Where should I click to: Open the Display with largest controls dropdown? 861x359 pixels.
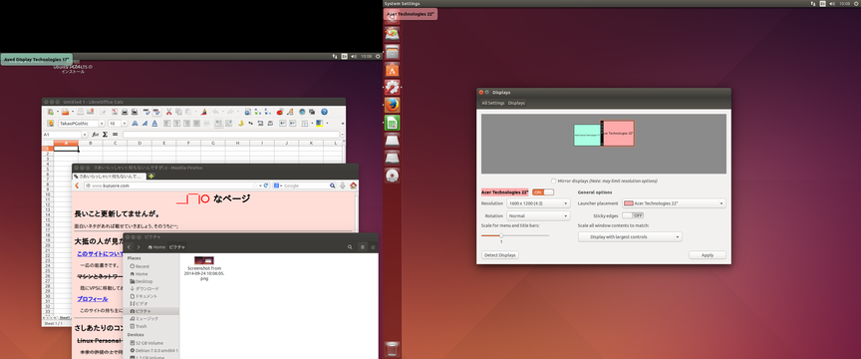pos(630,237)
